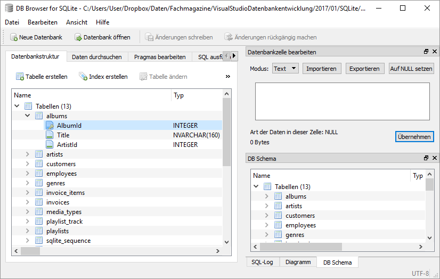Click the Importieren button
This screenshot has width=440, height=279.
[322, 68]
